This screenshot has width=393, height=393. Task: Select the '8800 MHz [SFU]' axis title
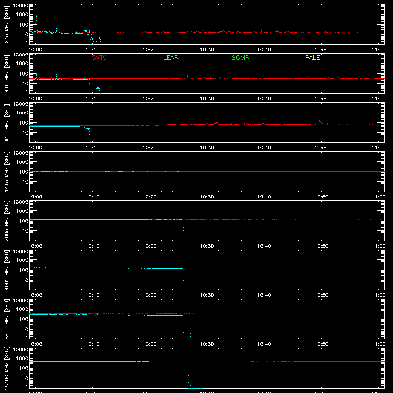(6, 319)
